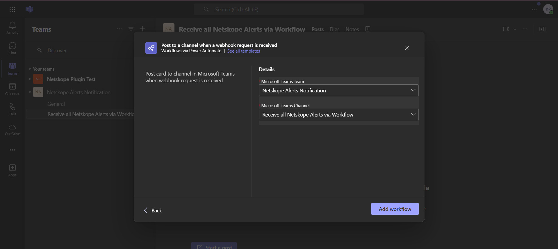The height and width of the screenshot is (249, 558).
Task: Open the channel info pane icon
Action: [542, 29]
